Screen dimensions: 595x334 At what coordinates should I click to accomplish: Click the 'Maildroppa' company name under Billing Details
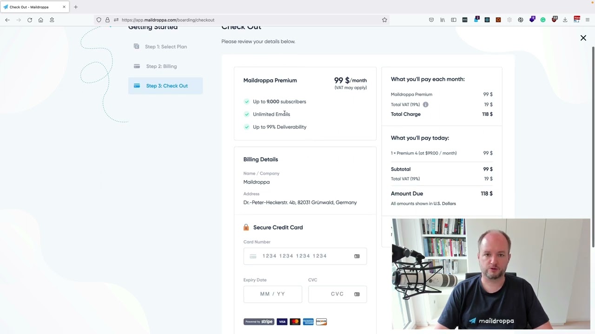point(257,182)
